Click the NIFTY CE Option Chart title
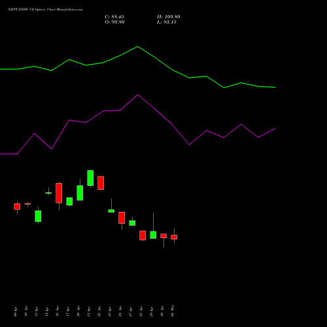This screenshot has width=327, height=327. pos(45,10)
